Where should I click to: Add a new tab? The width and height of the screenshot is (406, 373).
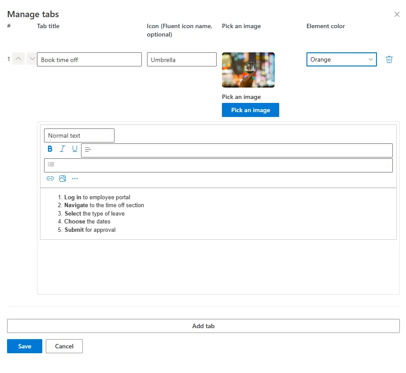[x=203, y=326]
